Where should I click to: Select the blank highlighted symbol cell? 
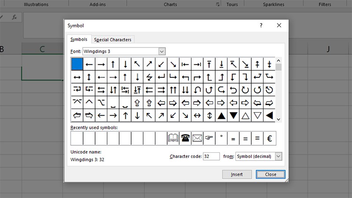click(77, 64)
